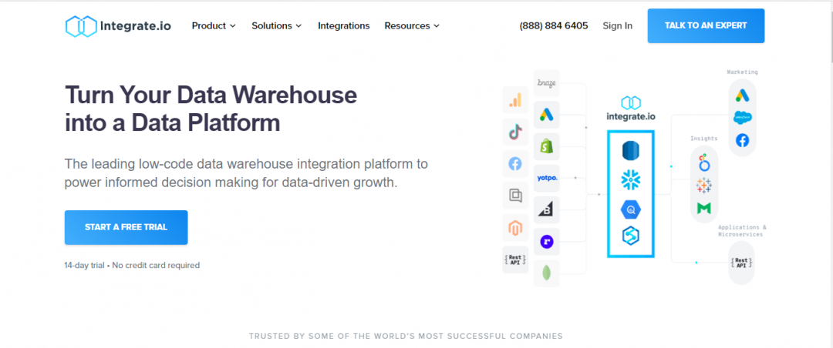This screenshot has width=833, height=348.
Task: Click the Amazon Redshift icon
Action: pyautogui.click(x=631, y=151)
